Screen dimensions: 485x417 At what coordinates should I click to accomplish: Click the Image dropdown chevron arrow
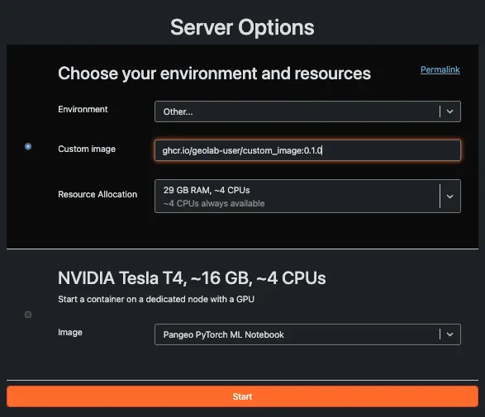[x=450, y=334]
